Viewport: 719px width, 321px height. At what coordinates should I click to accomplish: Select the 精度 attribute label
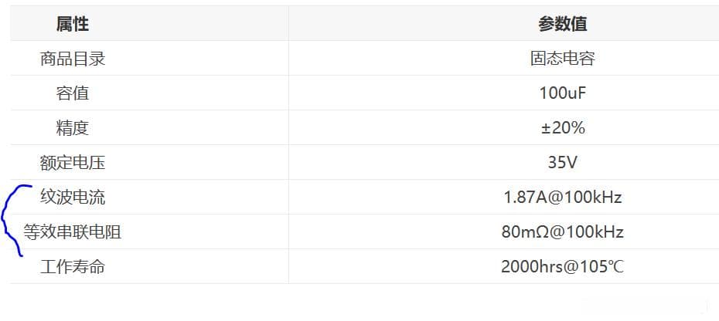coord(73,128)
